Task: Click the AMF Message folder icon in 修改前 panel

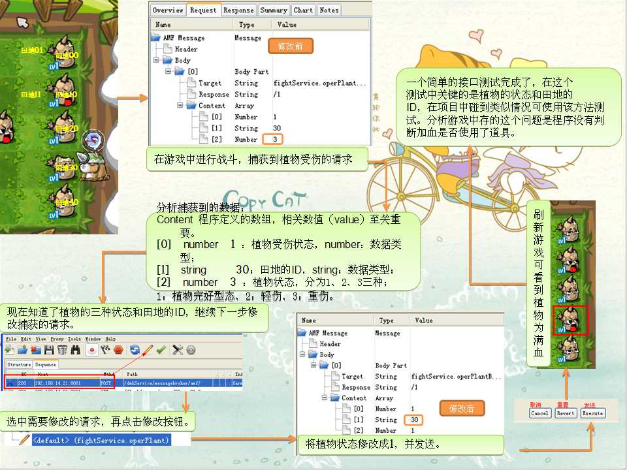Action: (155, 38)
